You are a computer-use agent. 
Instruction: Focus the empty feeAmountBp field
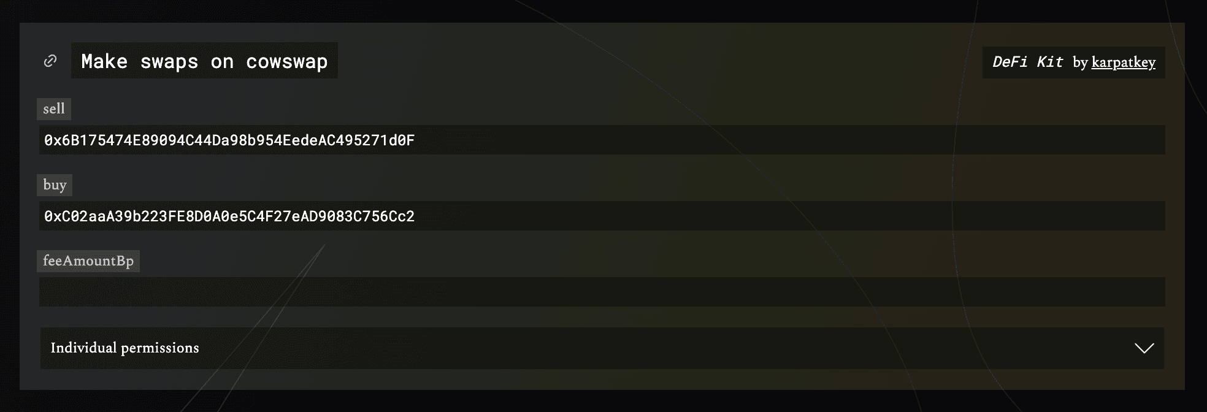601,292
